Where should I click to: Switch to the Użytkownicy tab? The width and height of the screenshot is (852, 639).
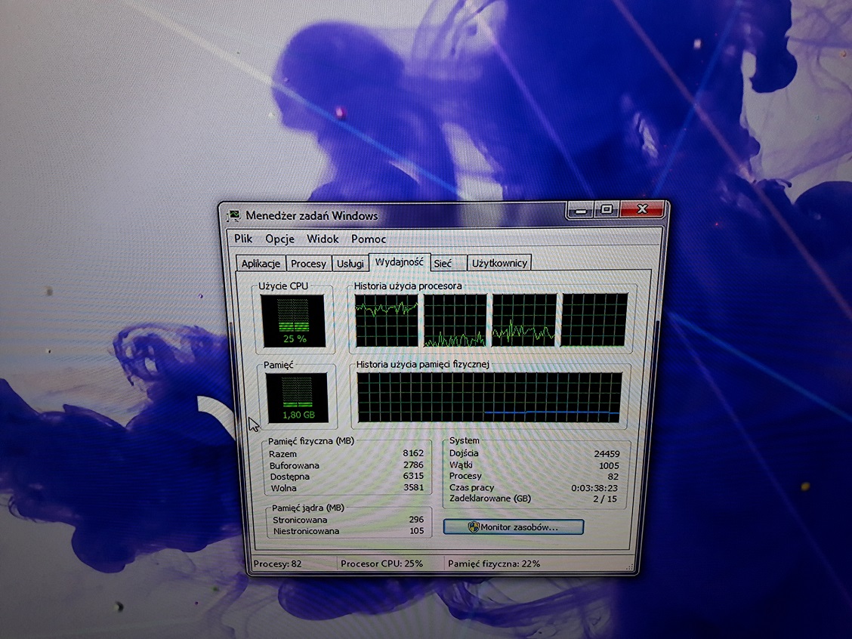coord(499,263)
